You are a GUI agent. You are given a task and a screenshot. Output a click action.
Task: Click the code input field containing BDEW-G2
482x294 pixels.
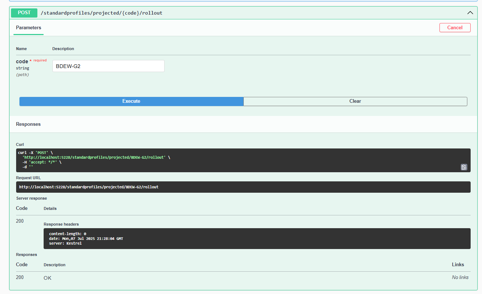108,66
